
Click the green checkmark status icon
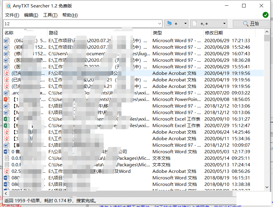266,15
